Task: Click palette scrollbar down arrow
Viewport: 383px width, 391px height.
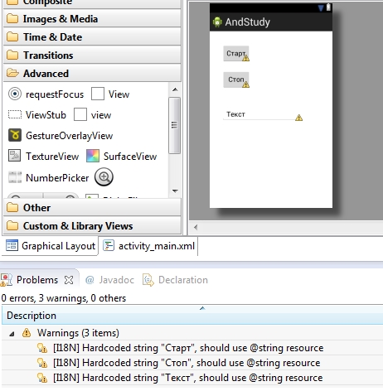Action: (x=175, y=191)
